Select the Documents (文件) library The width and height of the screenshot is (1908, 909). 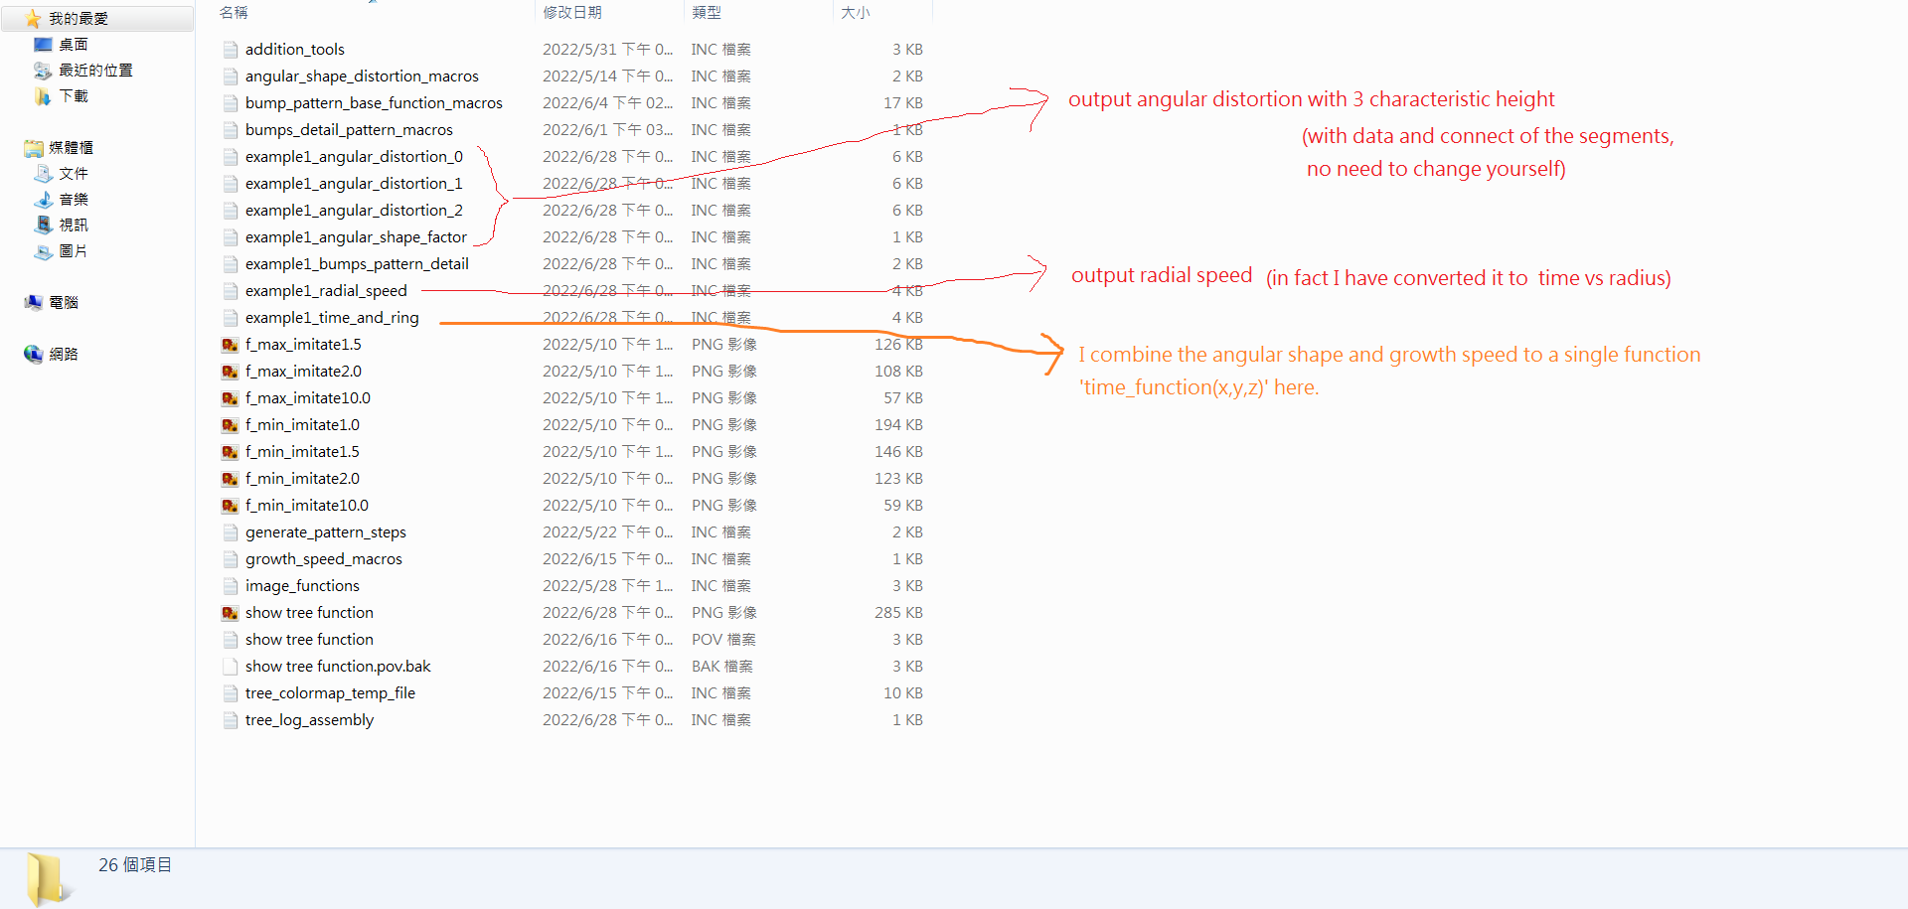pyautogui.click(x=44, y=174)
